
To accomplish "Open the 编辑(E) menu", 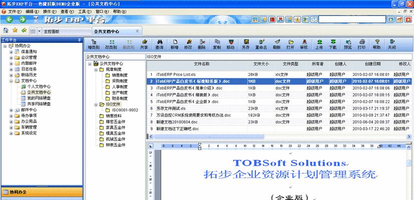I will click(x=32, y=11).
